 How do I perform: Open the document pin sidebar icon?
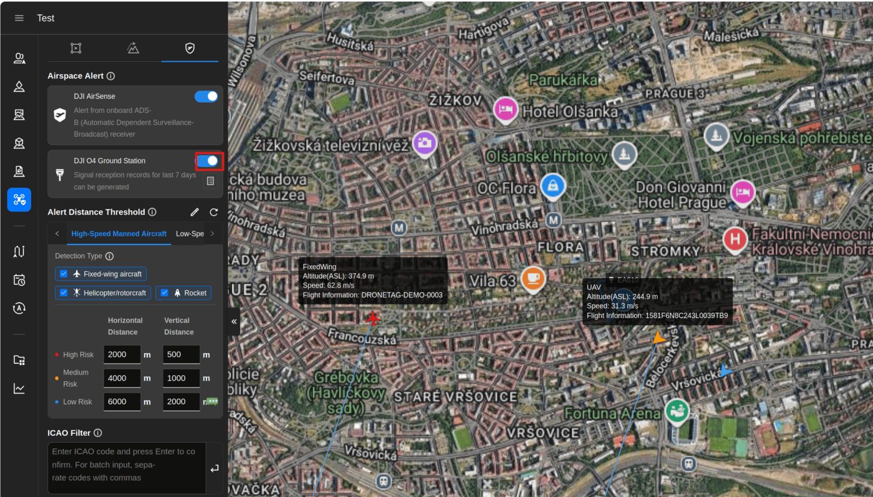coord(19,171)
